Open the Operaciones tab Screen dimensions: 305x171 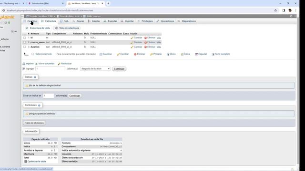[165, 21]
